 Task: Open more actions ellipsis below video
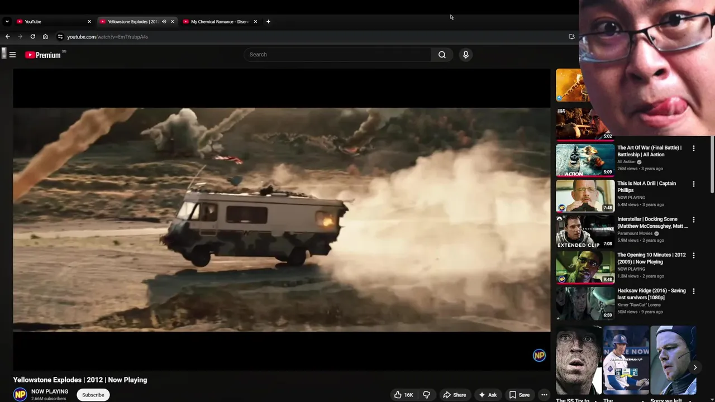[x=544, y=395]
